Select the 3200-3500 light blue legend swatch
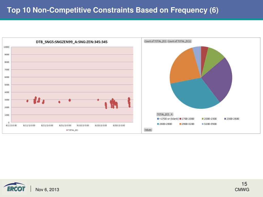The image size is (263, 197). (203, 124)
